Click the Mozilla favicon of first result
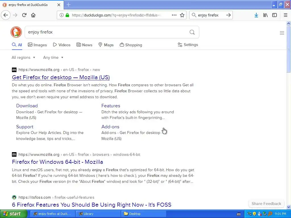 point(14,70)
